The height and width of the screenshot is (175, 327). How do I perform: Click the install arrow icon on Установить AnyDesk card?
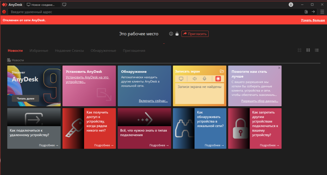(104, 95)
